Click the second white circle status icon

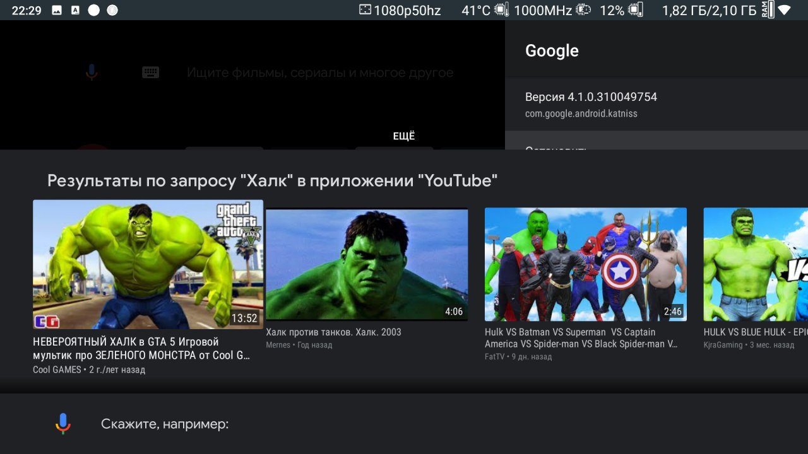112,10
